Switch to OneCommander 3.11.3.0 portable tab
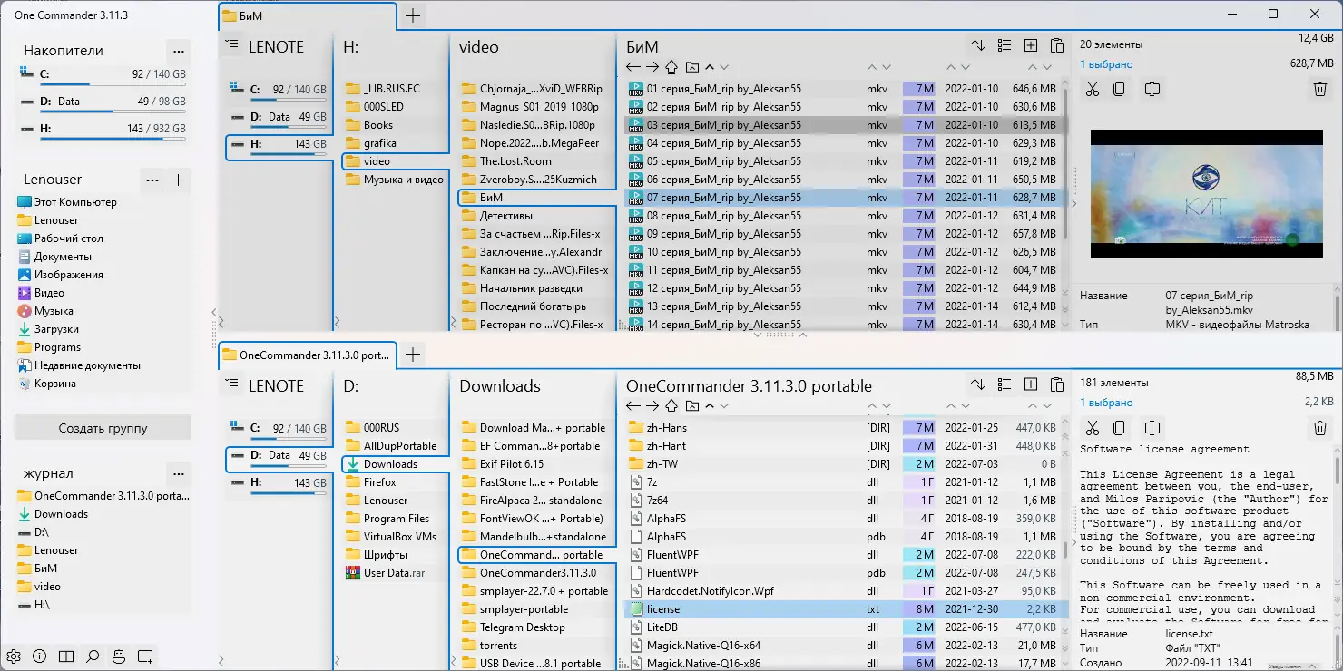This screenshot has height=671, width=1343. click(x=308, y=355)
